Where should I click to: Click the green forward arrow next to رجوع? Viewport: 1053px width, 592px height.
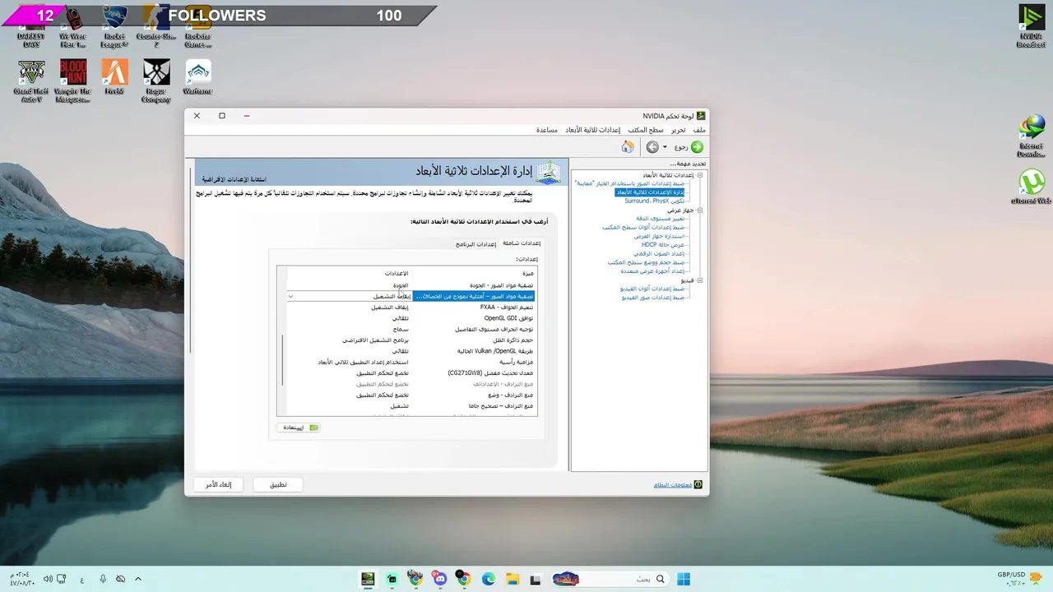[697, 147]
